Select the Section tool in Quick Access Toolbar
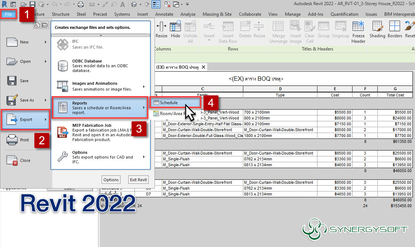415x247 pixels. (146, 4)
